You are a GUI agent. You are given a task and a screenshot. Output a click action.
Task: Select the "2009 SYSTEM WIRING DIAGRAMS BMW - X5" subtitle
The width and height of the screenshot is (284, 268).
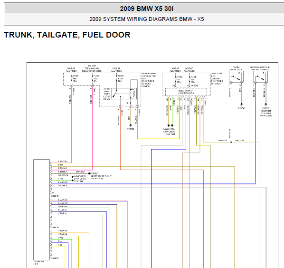pyautogui.click(x=147, y=19)
